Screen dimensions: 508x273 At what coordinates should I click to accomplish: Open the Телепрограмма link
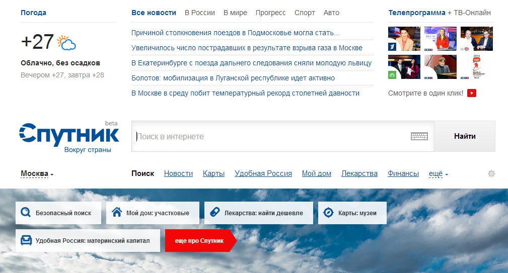pos(417,13)
